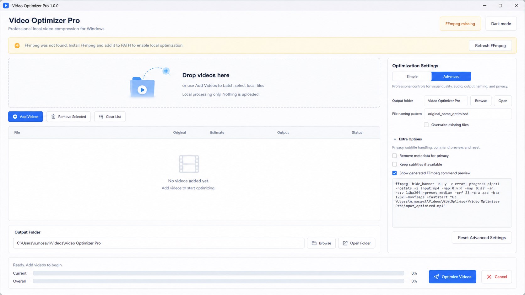Viewport: 525px width, 295px height.
Task: Click the folder play icon in drop zone
Action: point(142,87)
